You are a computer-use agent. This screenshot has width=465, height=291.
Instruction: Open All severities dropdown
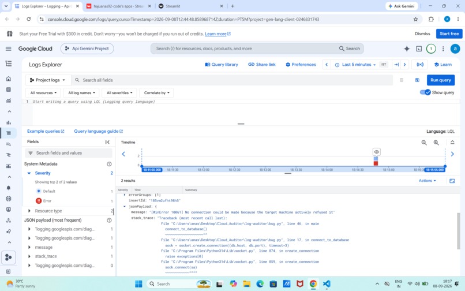(119, 92)
